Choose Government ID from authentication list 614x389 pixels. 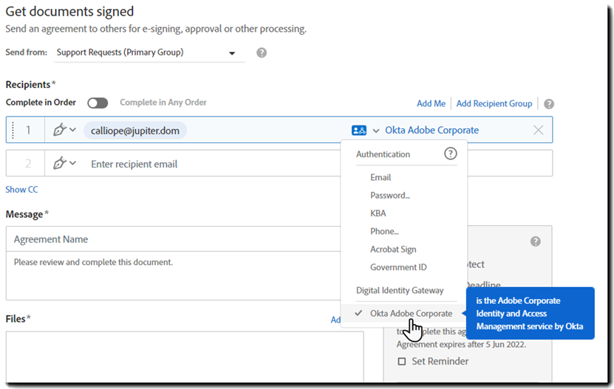[x=398, y=267]
